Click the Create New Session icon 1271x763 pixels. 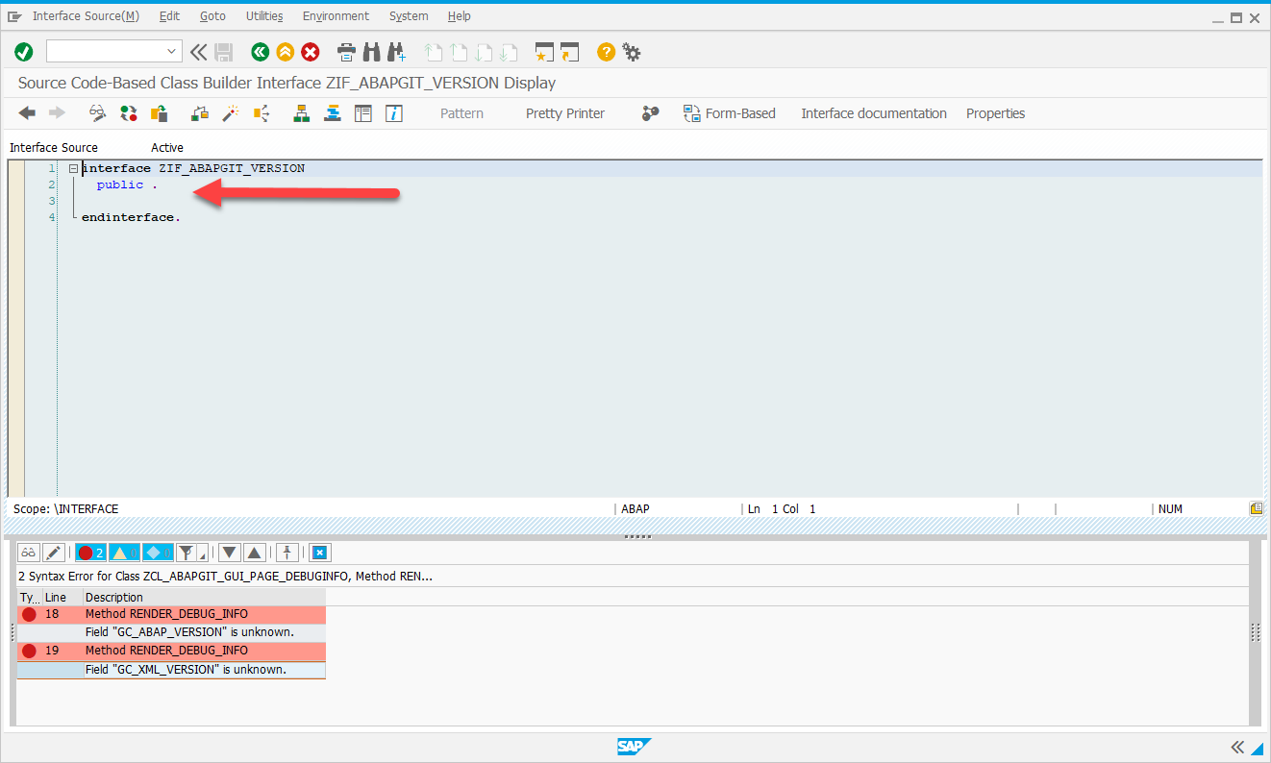click(x=544, y=52)
